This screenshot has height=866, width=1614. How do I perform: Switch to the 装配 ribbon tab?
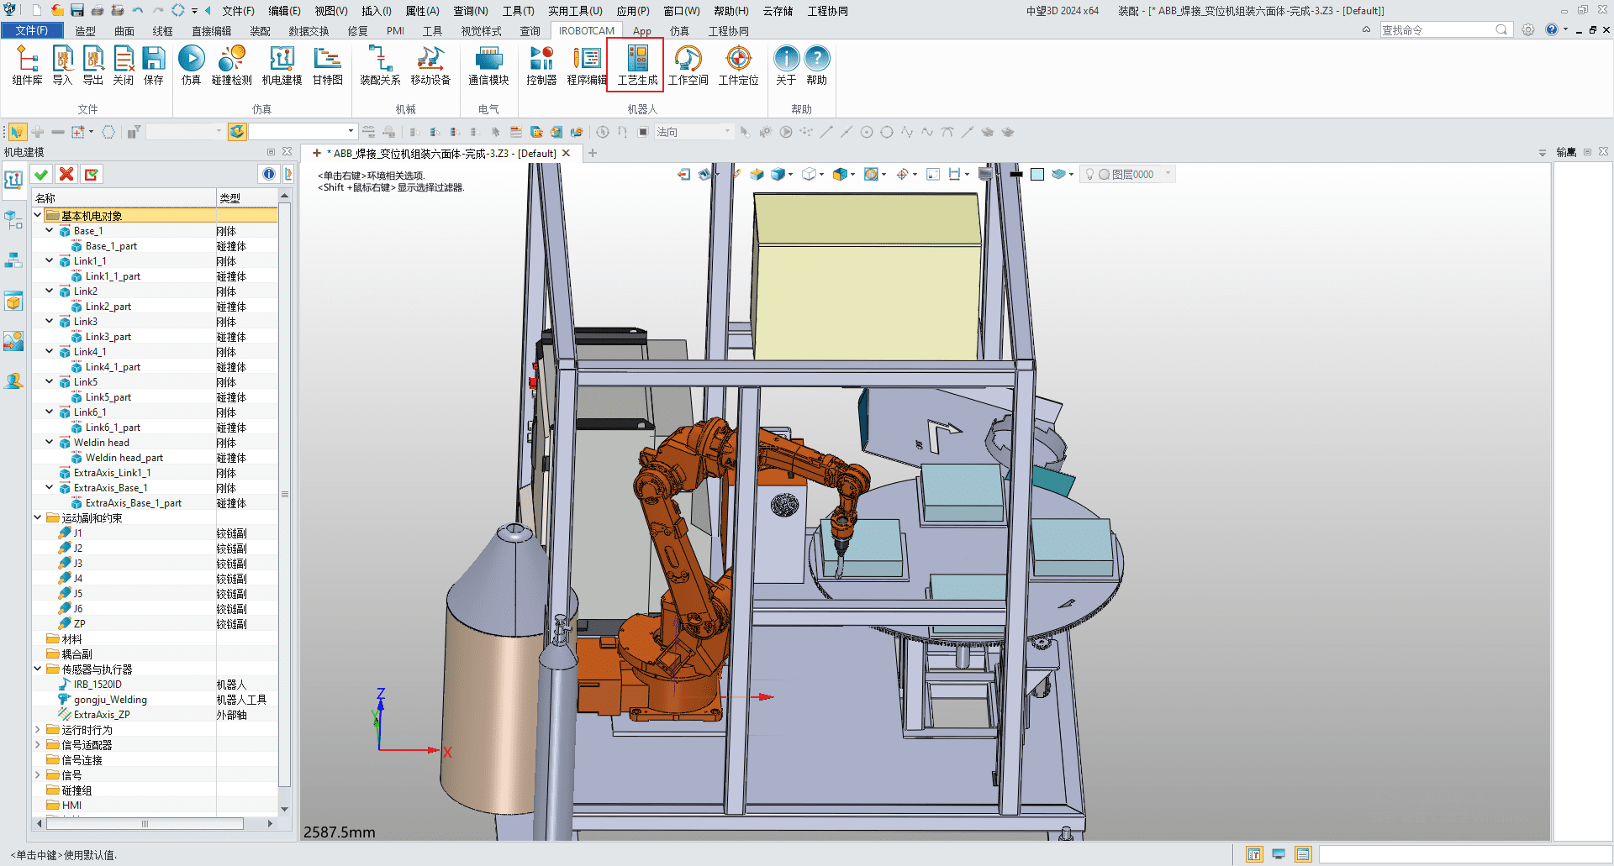260,31
